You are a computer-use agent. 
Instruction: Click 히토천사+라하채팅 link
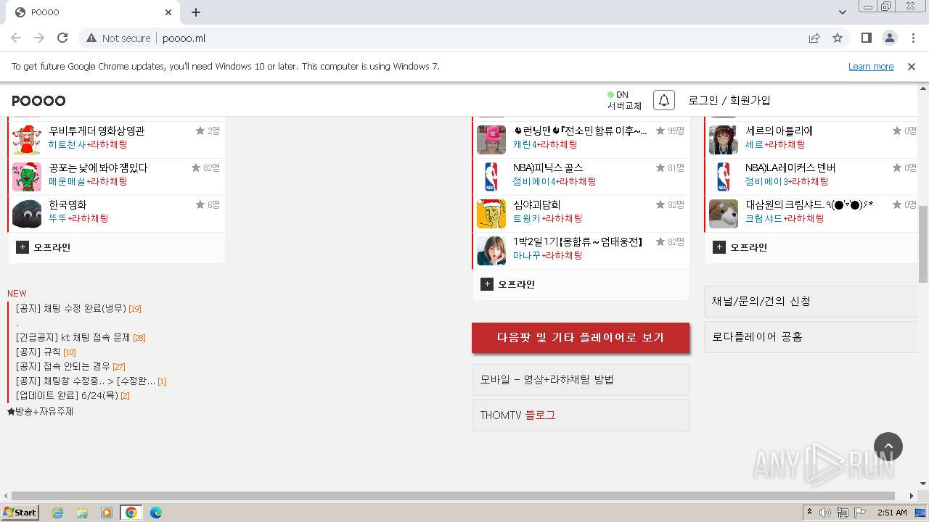88,144
